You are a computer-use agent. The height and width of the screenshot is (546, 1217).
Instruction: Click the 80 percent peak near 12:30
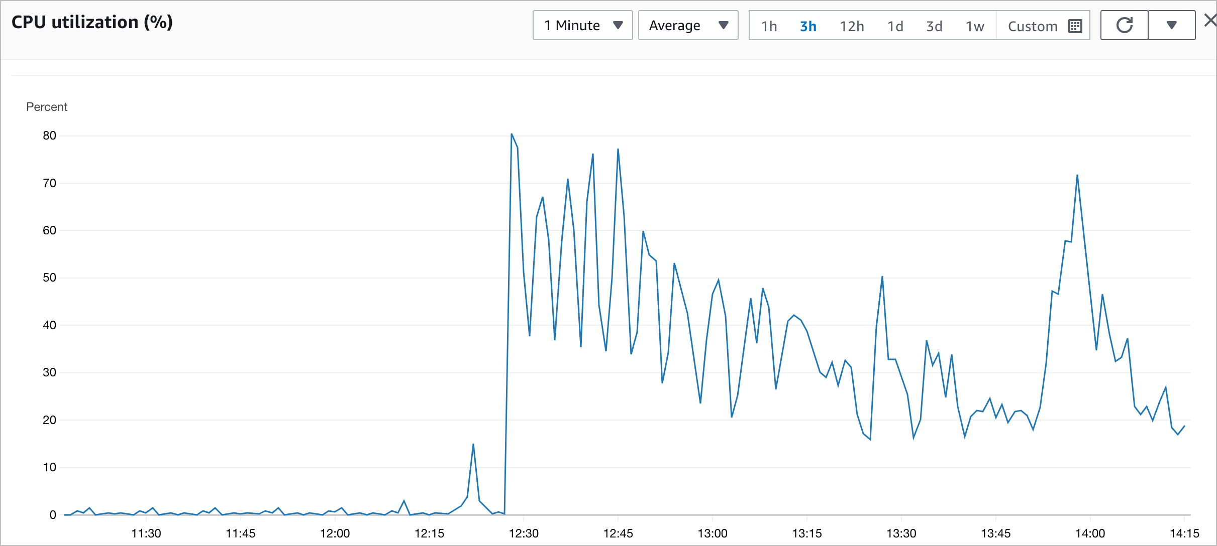[512, 134]
